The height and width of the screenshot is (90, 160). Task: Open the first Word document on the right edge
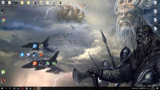[155, 4]
